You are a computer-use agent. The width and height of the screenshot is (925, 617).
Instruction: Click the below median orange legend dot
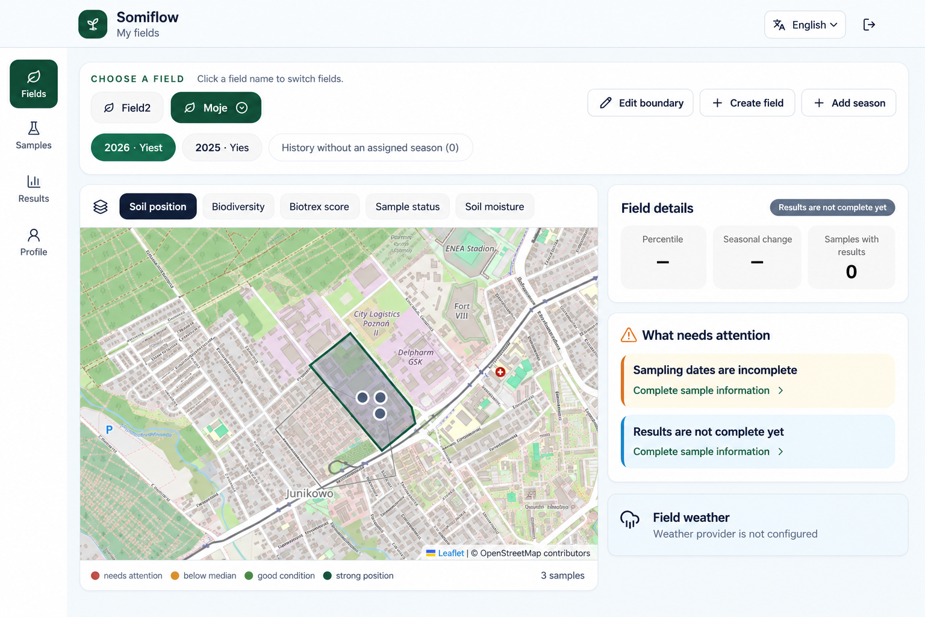pyautogui.click(x=175, y=575)
